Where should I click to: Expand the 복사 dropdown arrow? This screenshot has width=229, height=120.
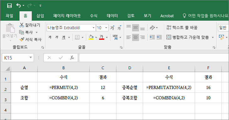coord(37,32)
